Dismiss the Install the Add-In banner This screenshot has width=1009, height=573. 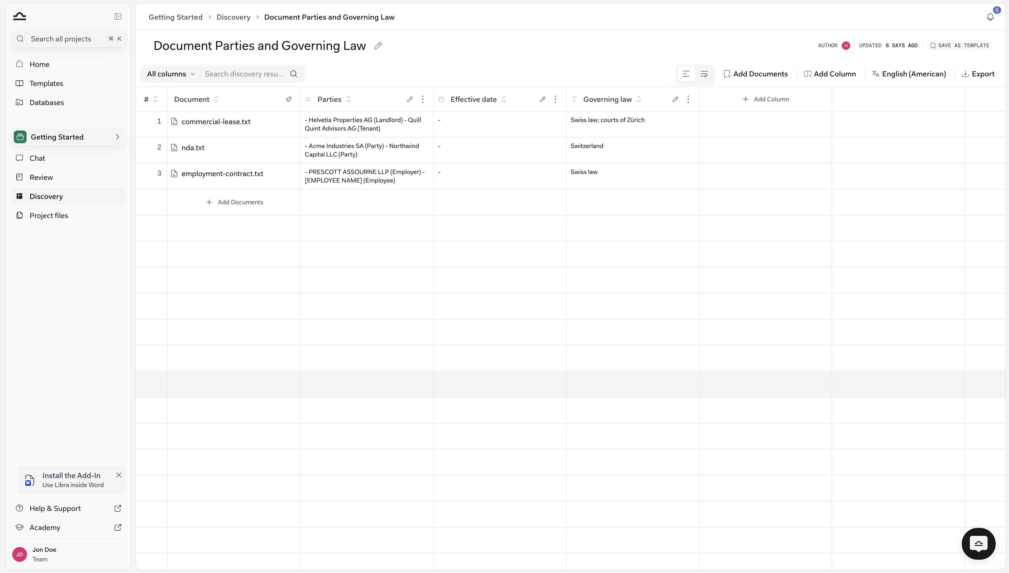pyautogui.click(x=118, y=475)
